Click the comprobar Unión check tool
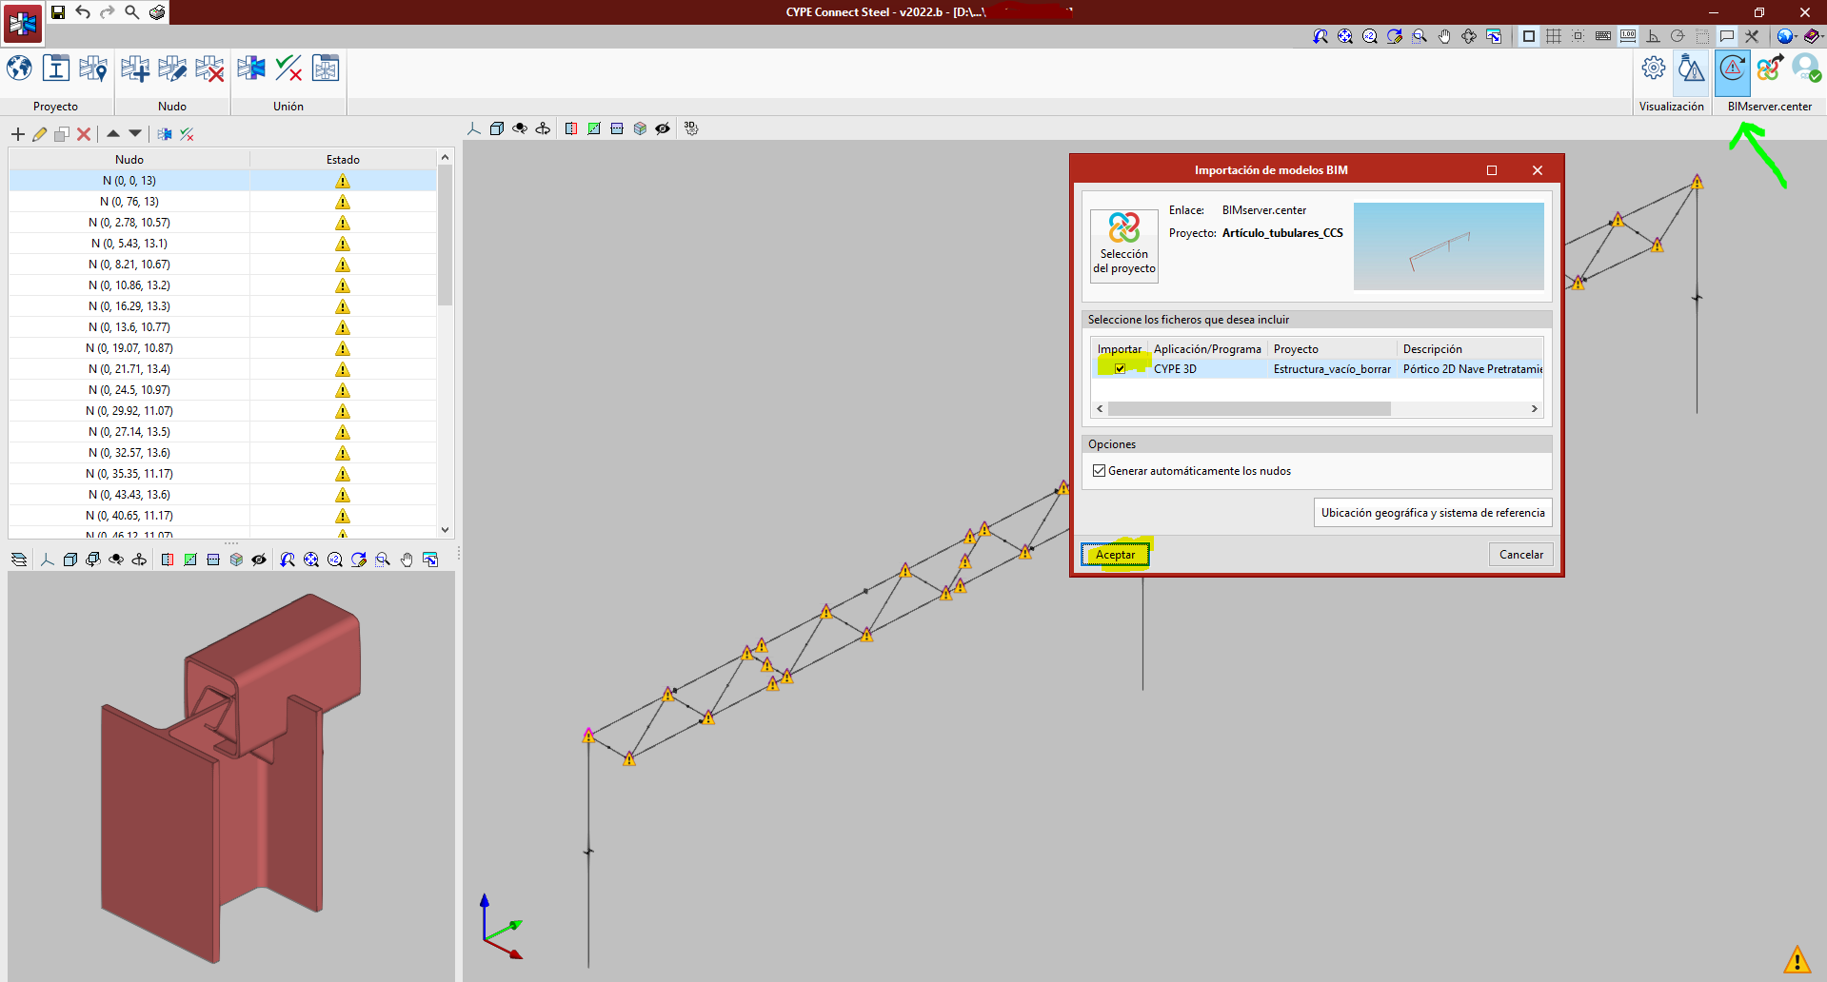Viewport: 1827px width, 982px height. (x=288, y=68)
